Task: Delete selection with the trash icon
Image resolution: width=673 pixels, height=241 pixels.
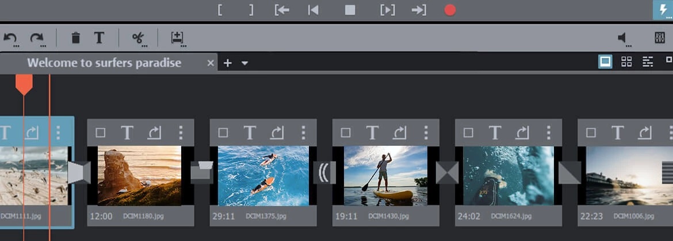Action: point(75,38)
